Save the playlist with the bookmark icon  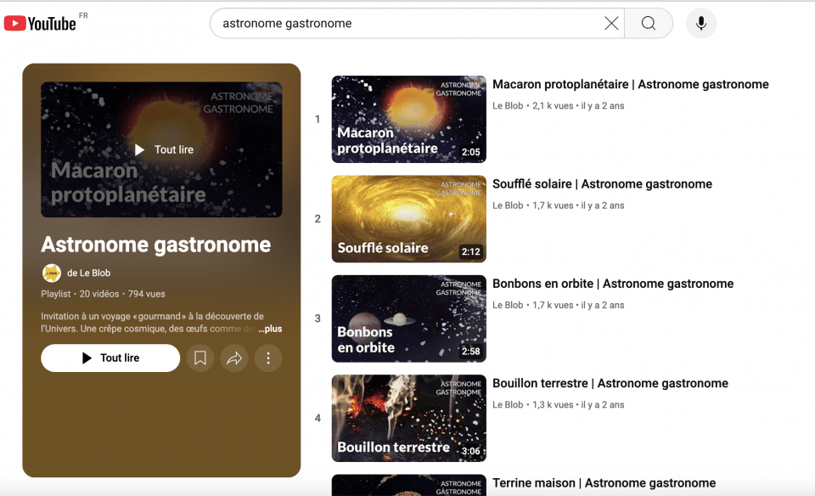[200, 358]
